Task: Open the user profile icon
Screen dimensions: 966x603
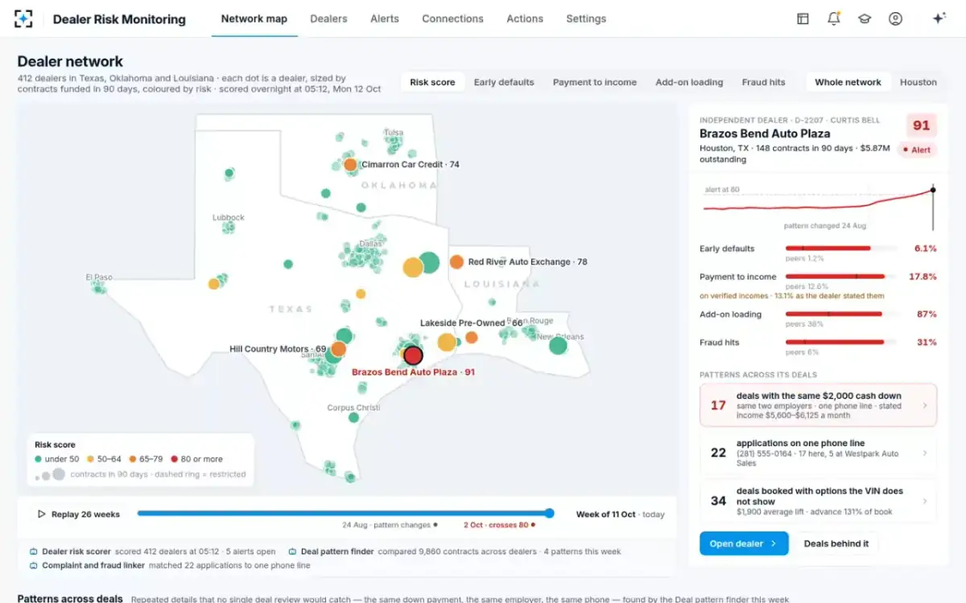Action: coord(895,18)
